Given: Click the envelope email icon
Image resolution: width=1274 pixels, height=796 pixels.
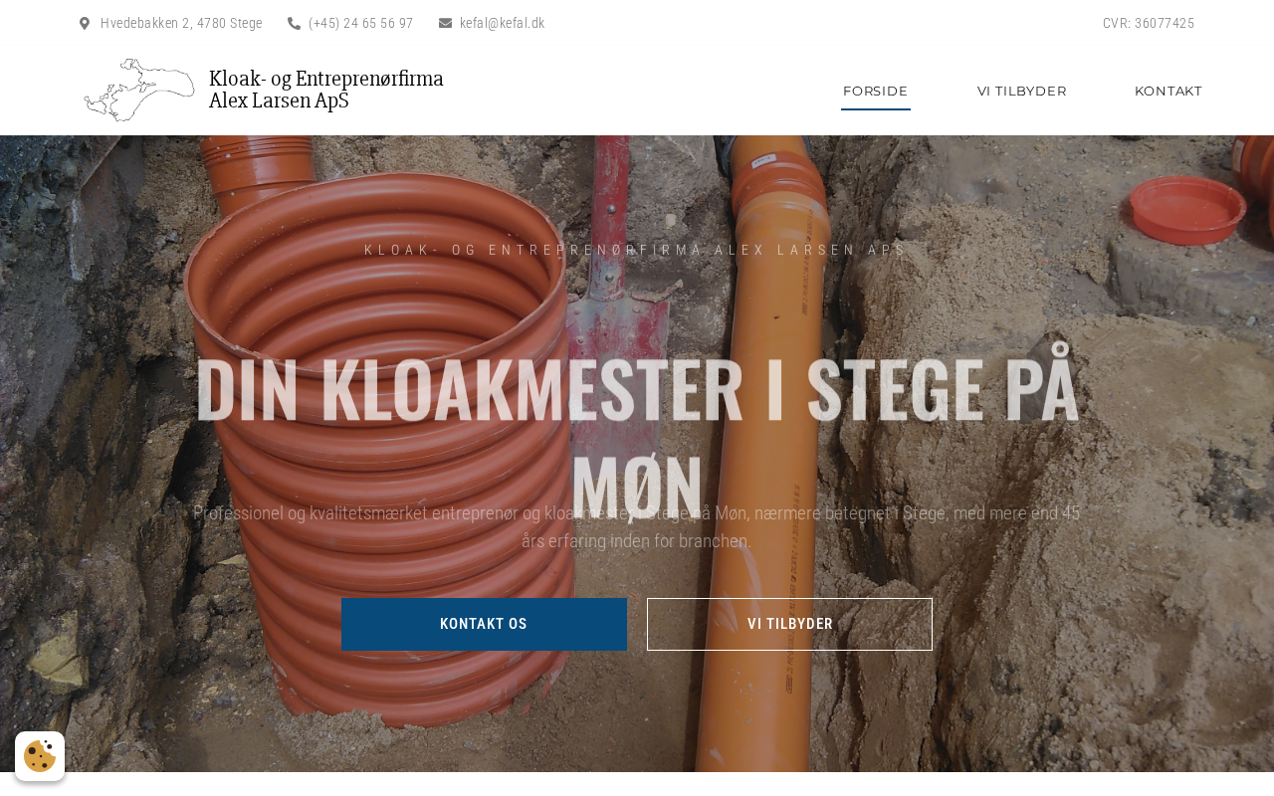Looking at the screenshot, I should coord(445,23).
